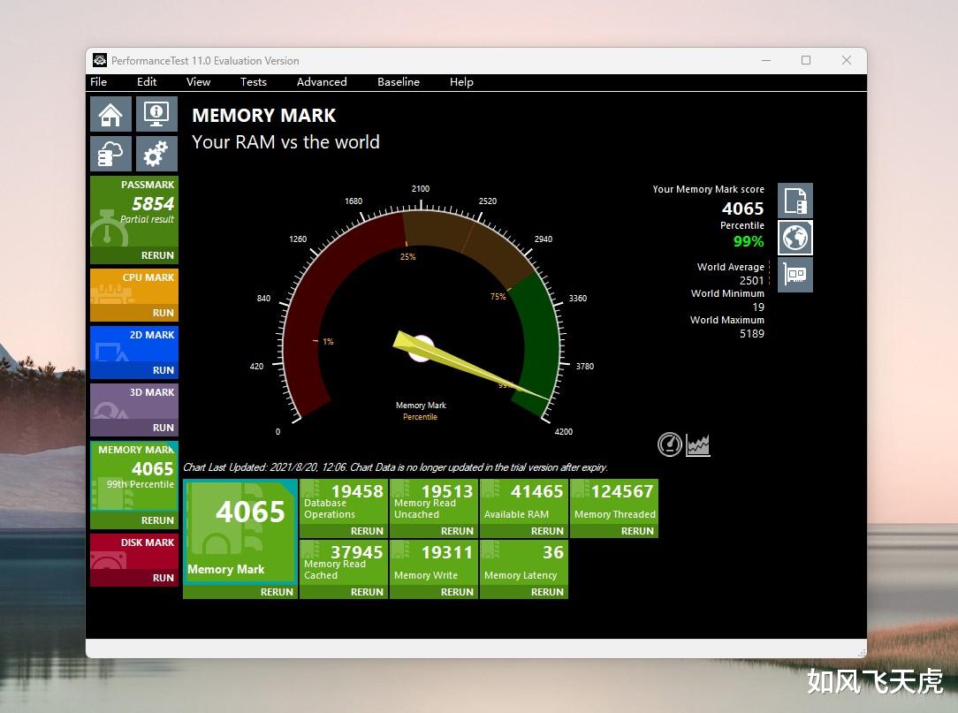The width and height of the screenshot is (958, 713).
Task: Click the 99% percentile value
Action: [x=749, y=241]
